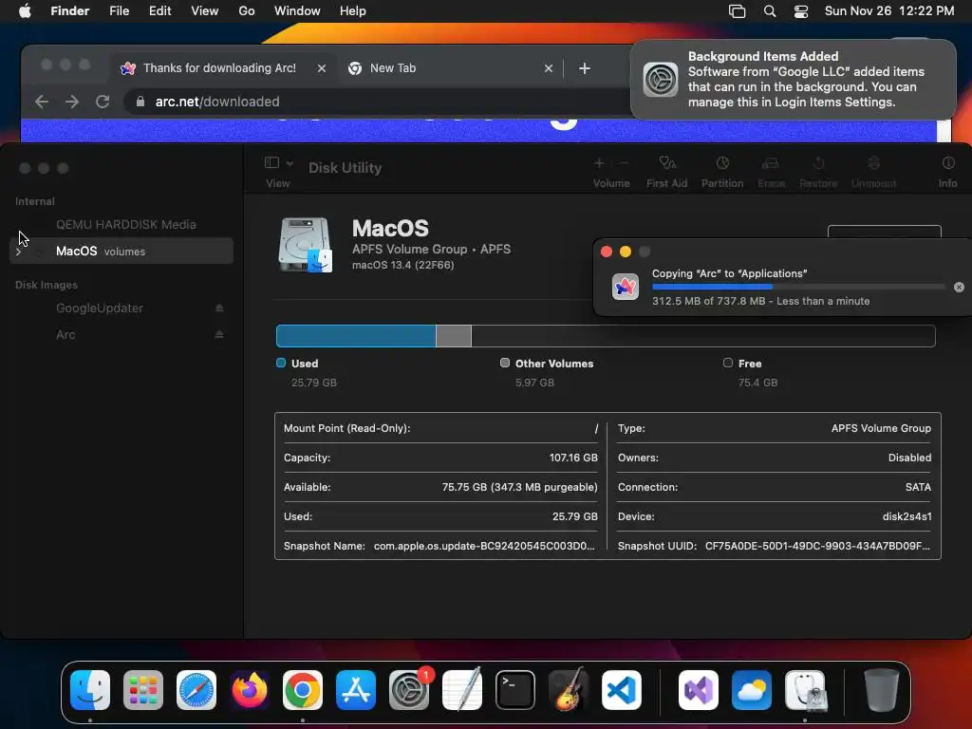Screen dimensions: 972x729
Task: Open Visual Studio from the Dock
Action: pos(699,690)
